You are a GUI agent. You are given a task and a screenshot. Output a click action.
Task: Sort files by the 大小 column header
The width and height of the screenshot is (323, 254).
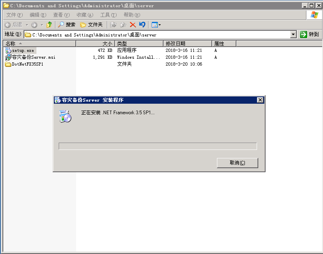click(x=96, y=43)
